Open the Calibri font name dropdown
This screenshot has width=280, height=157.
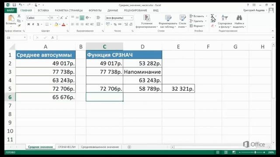pyautogui.click(x=48, y=18)
